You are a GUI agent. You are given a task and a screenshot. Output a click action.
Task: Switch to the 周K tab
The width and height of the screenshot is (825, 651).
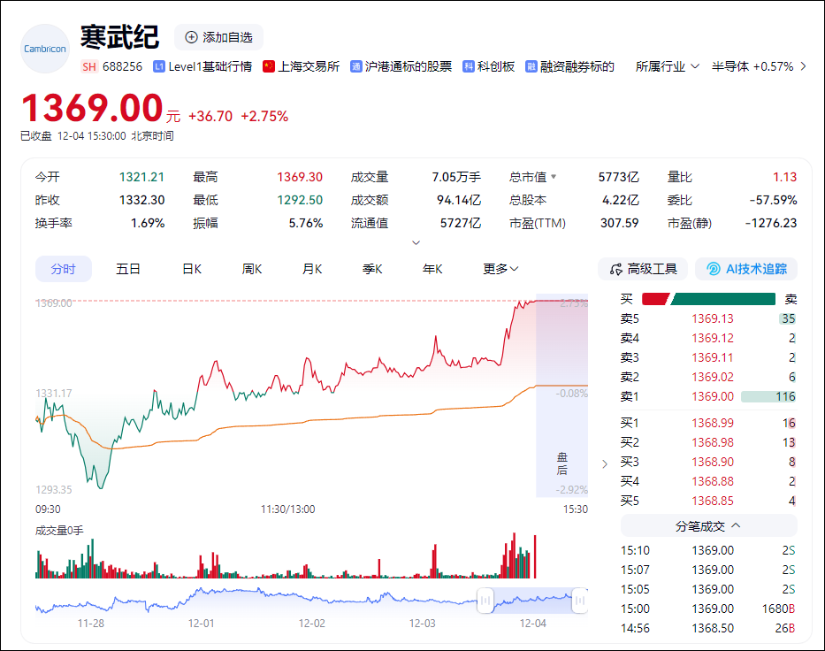click(251, 269)
